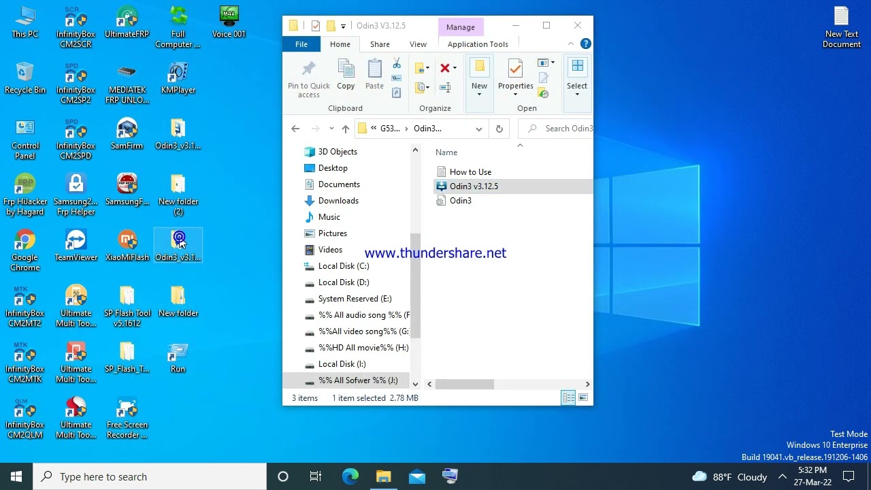Open the Customize Quick Access Toolbar dropdown
The height and width of the screenshot is (490, 871).
[343, 27]
